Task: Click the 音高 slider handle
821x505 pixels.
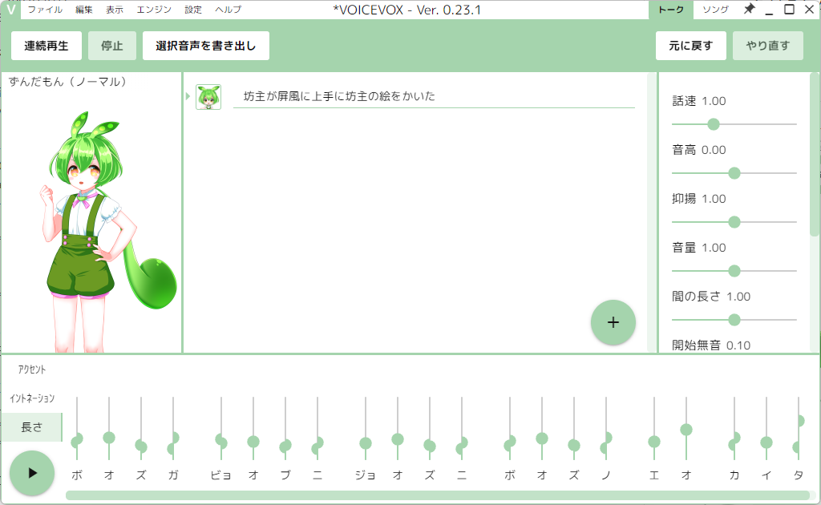Action: tap(734, 173)
